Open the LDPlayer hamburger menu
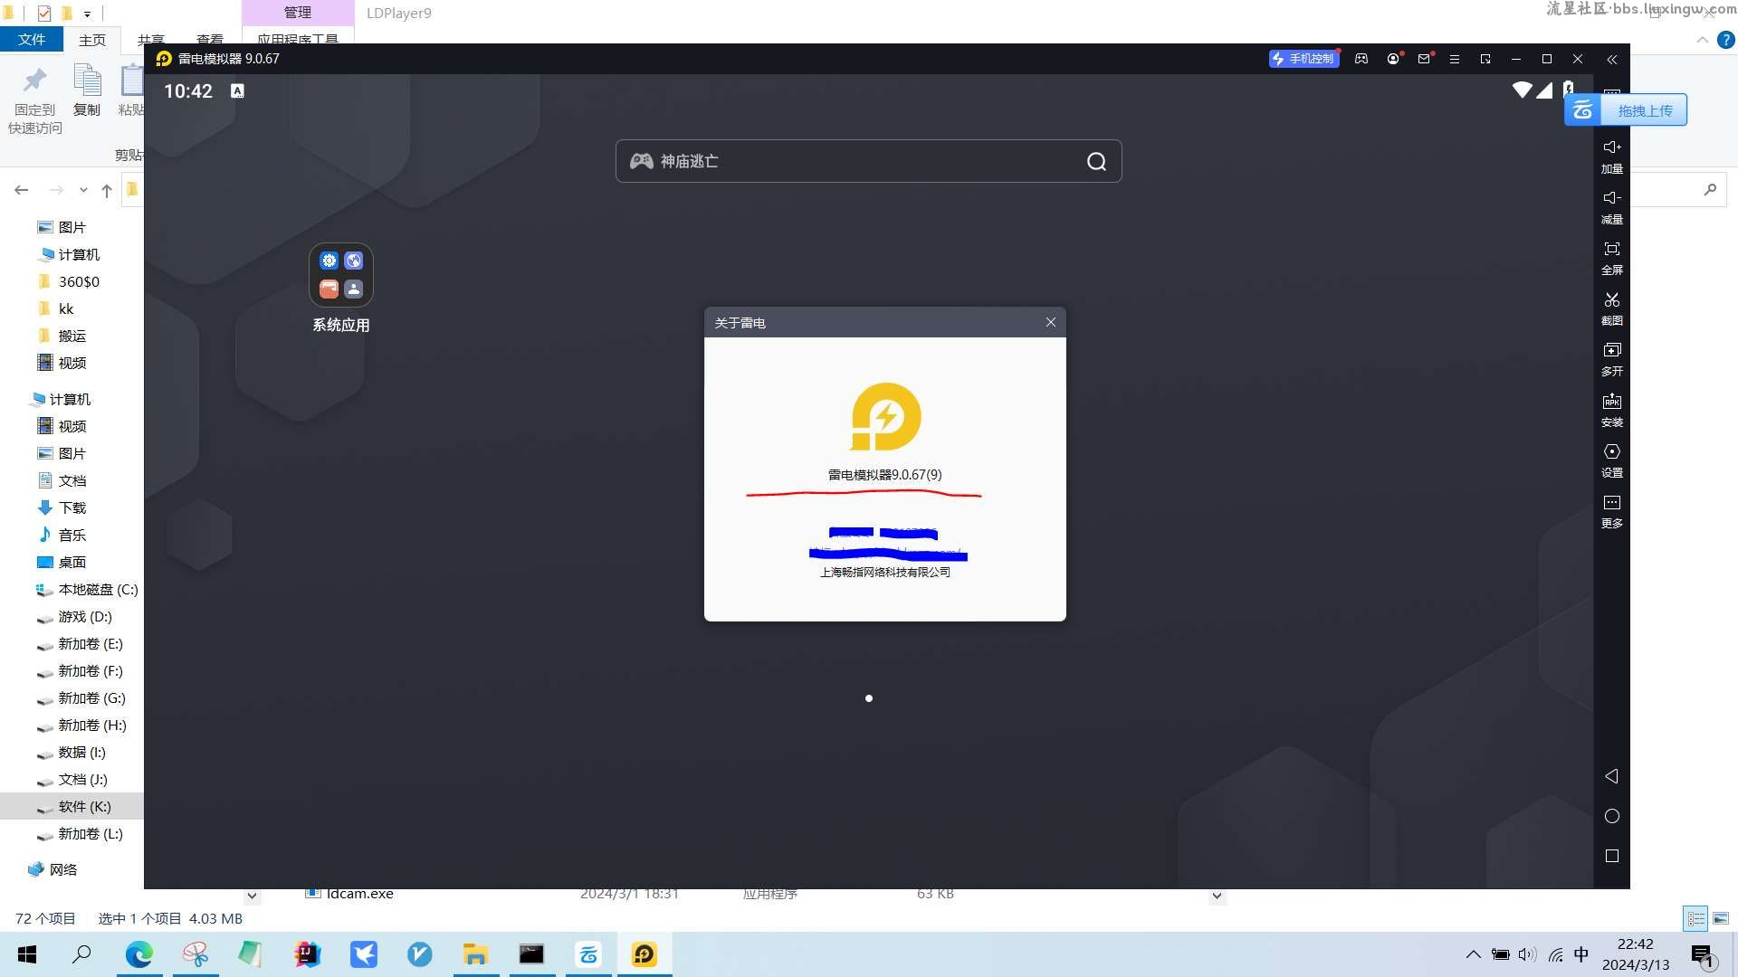Viewport: 1738px width, 977px height. (x=1455, y=59)
